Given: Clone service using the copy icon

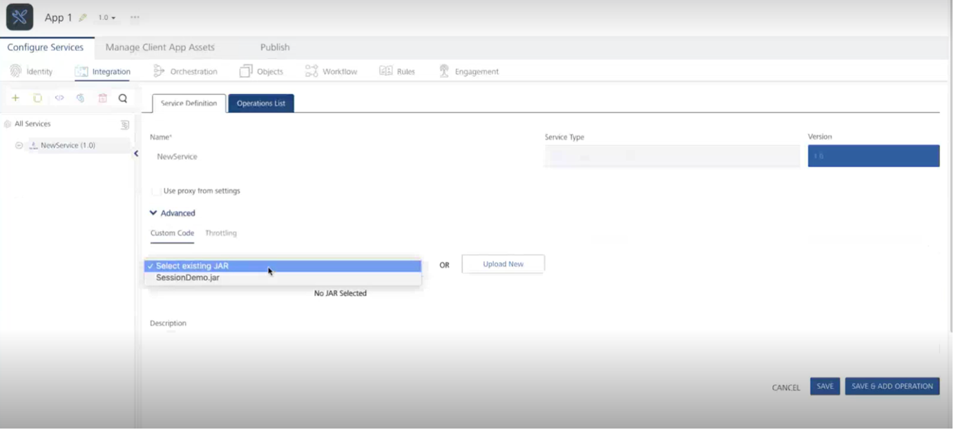Looking at the screenshot, I should click(37, 99).
